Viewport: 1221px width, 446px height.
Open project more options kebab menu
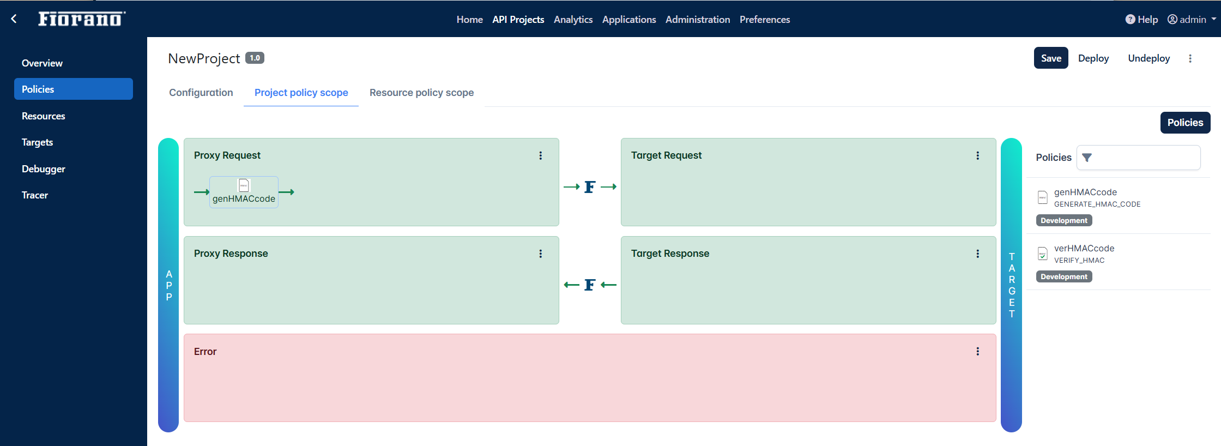pos(1190,58)
